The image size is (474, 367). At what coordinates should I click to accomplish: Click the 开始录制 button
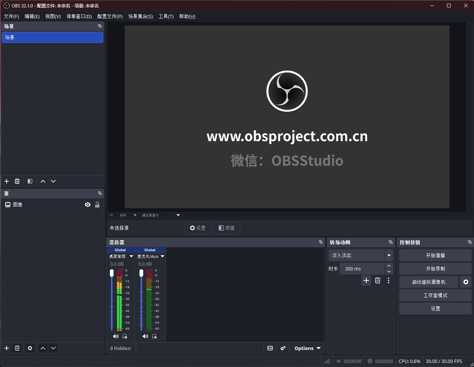(435, 269)
